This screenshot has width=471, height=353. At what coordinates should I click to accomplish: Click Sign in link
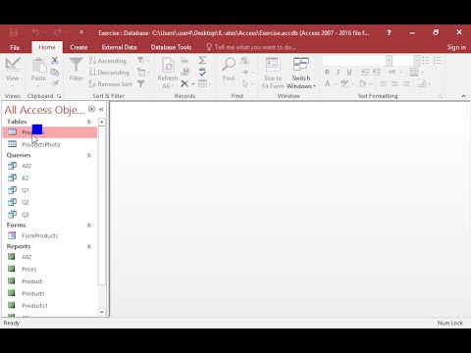tap(456, 47)
